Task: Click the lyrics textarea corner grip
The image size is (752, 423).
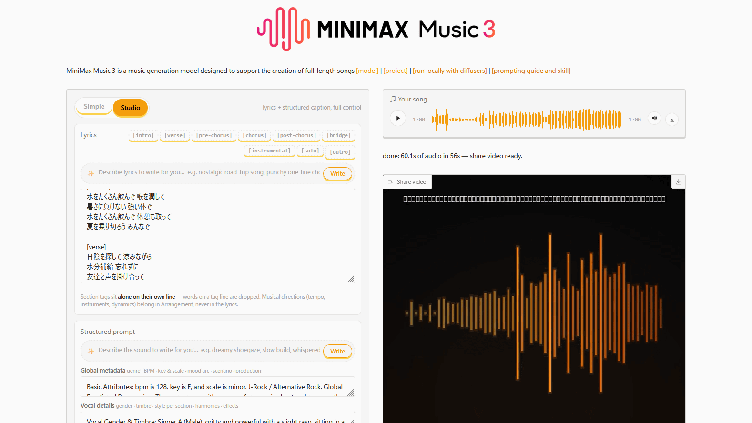Action: (x=351, y=279)
